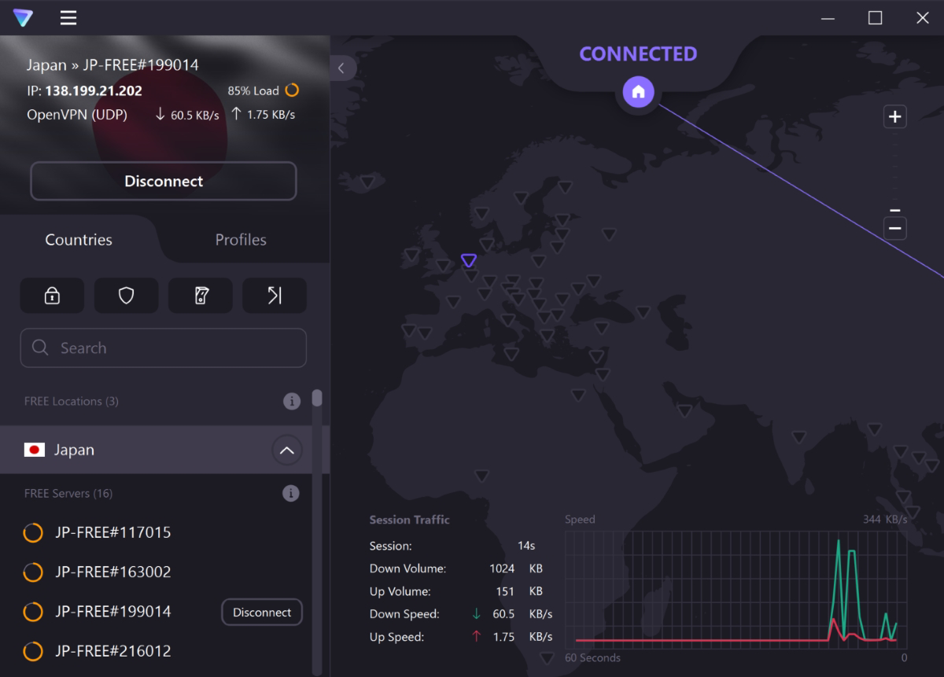Select server JP-FREE#117015
This screenshot has height=677, width=944.
coord(113,532)
